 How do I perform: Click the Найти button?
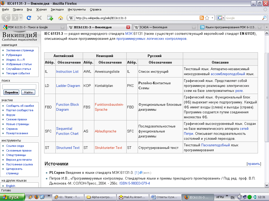[28, 92]
